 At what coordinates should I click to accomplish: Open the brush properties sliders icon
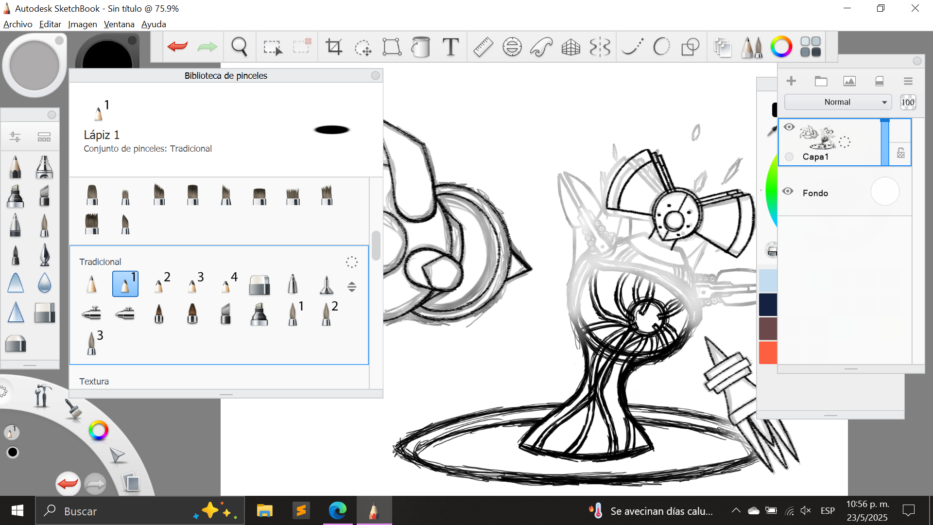pos(15,137)
